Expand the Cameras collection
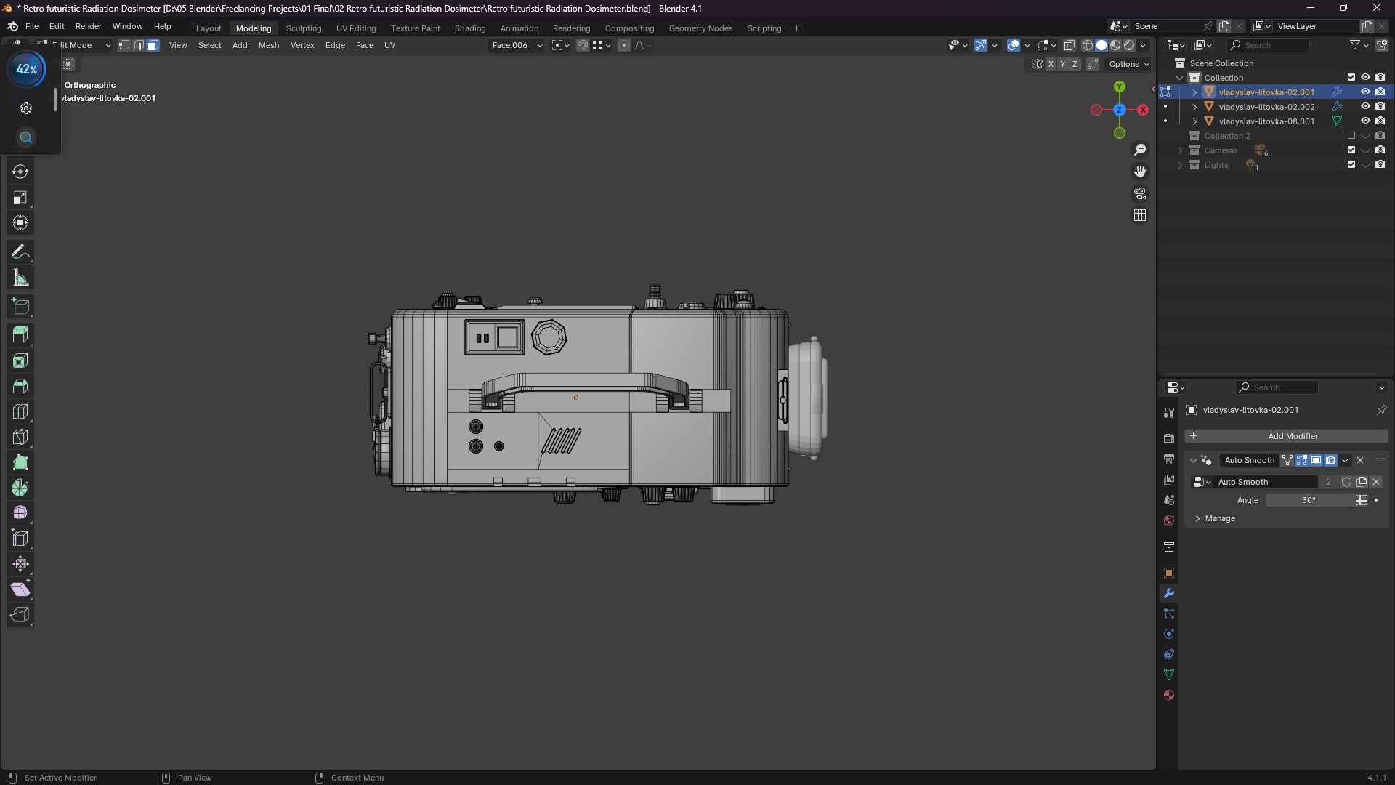1395x785 pixels. click(x=1180, y=150)
